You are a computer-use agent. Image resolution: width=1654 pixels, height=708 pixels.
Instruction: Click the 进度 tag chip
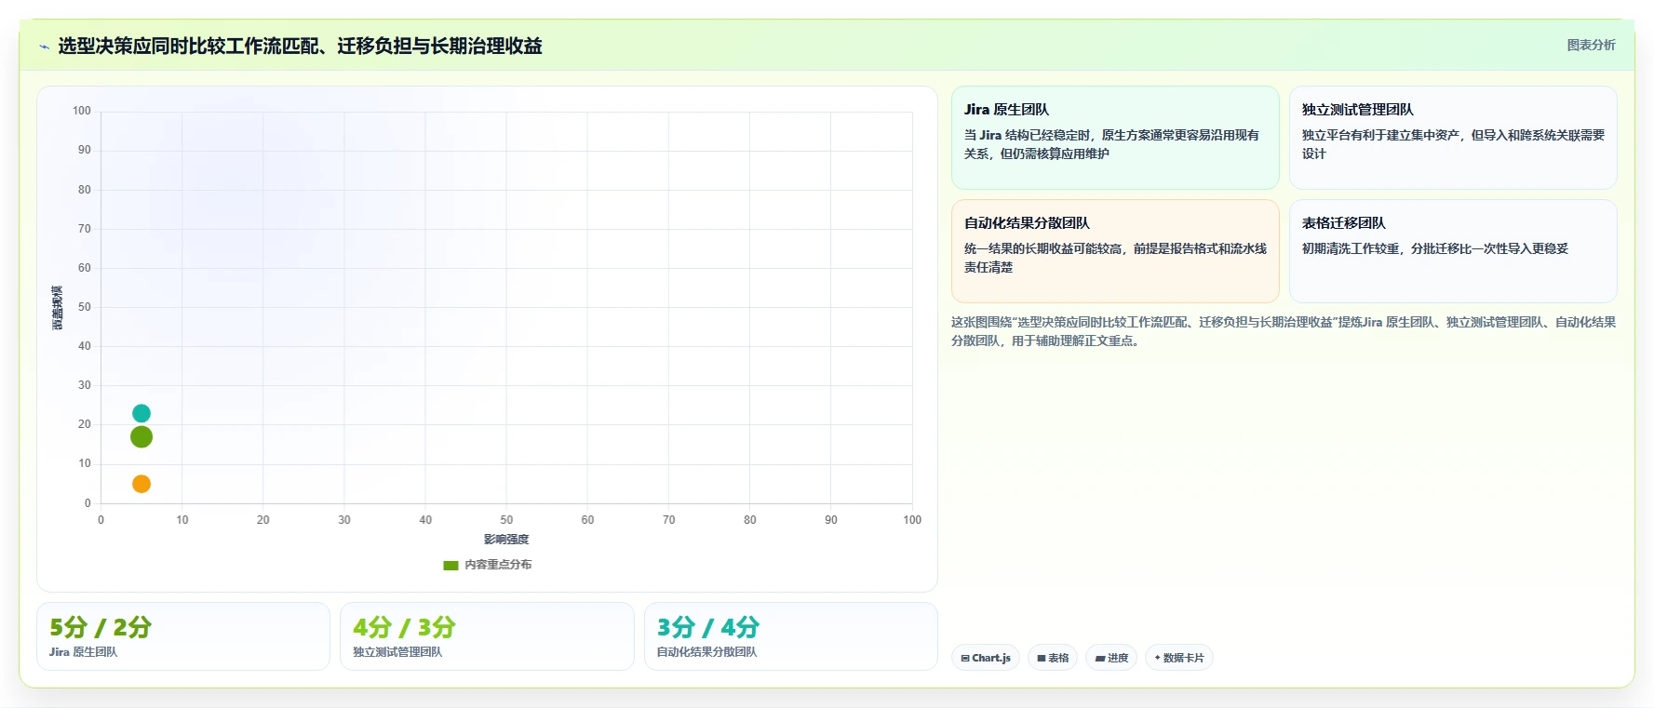(x=1111, y=658)
